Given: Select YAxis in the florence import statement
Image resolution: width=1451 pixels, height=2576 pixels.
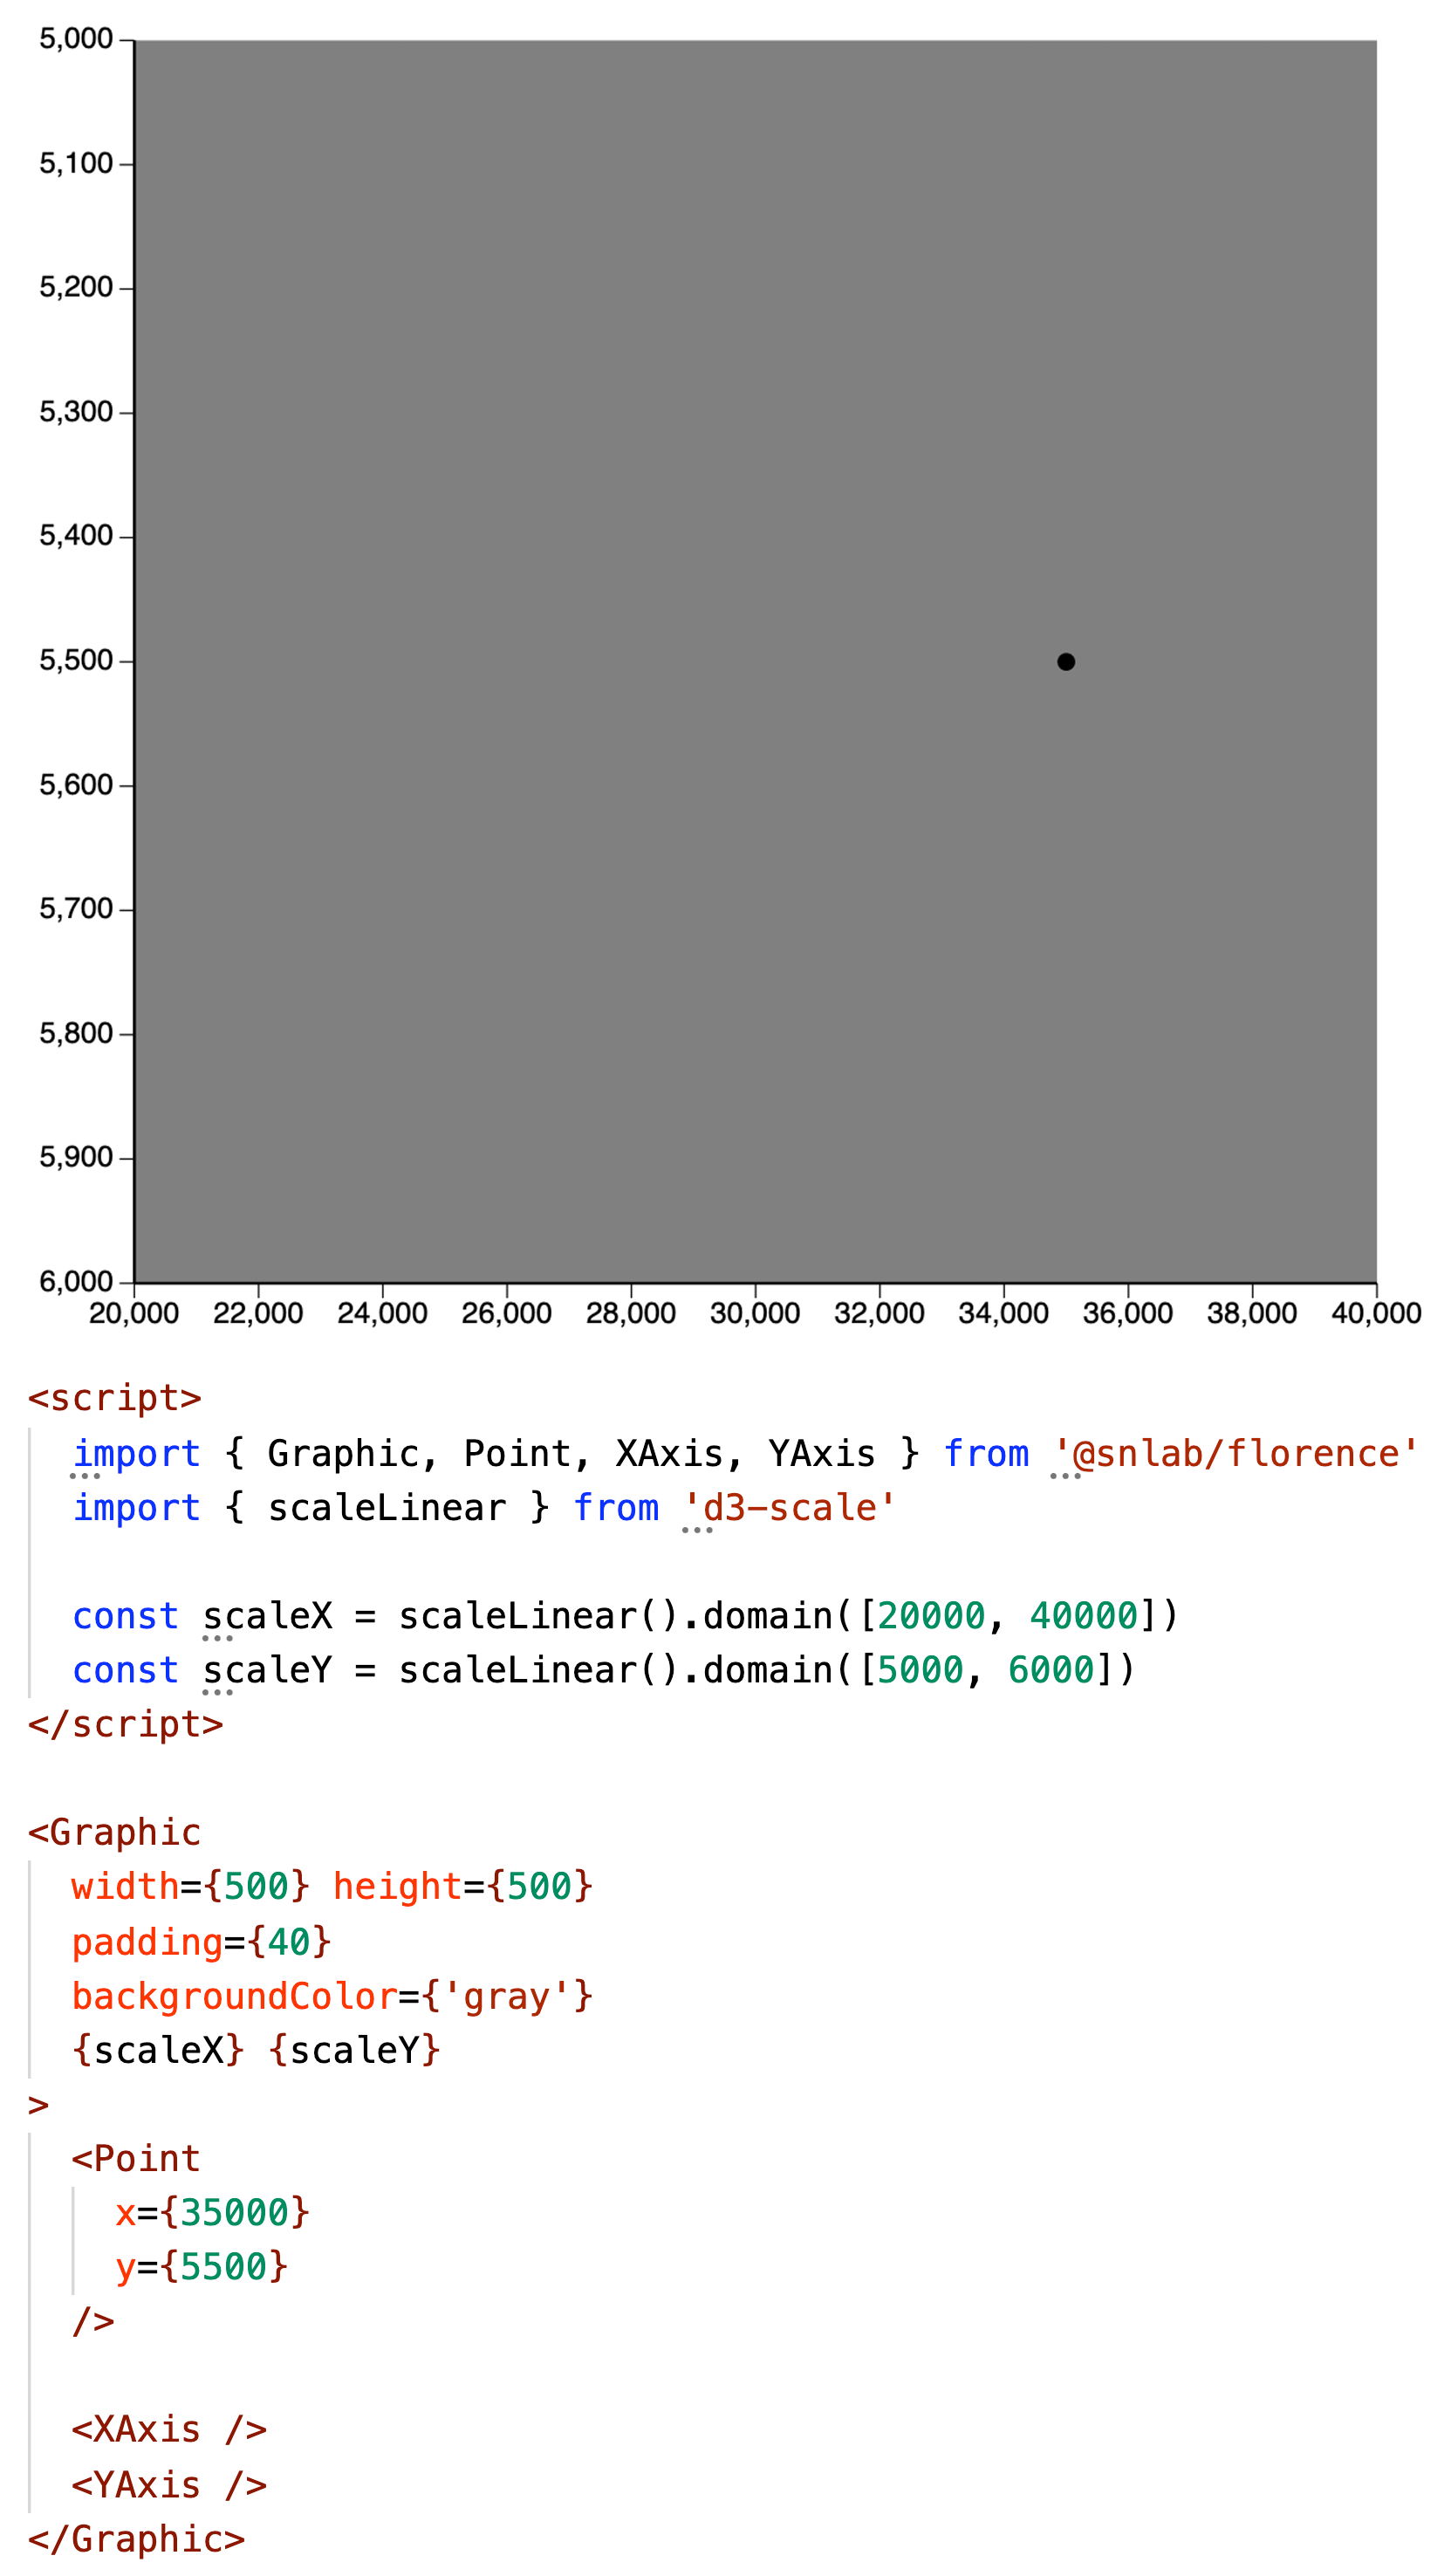Looking at the screenshot, I should tap(822, 1453).
